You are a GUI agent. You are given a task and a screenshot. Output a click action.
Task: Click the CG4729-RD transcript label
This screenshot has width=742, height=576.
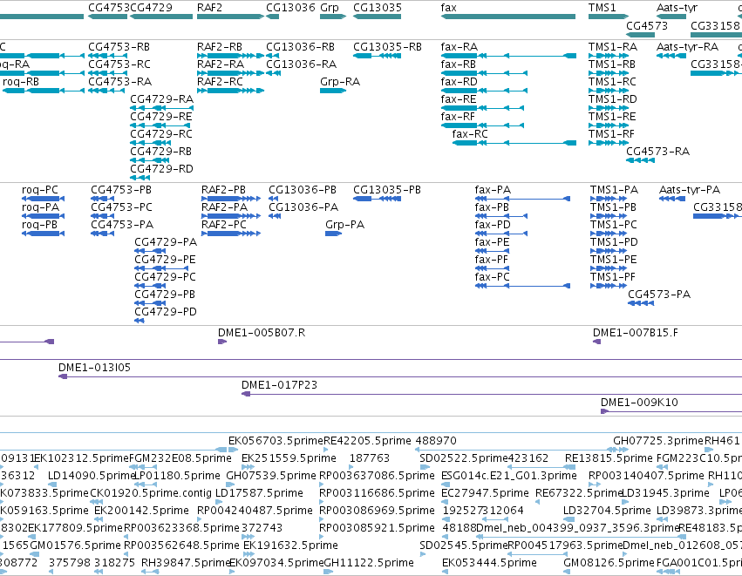162,169
